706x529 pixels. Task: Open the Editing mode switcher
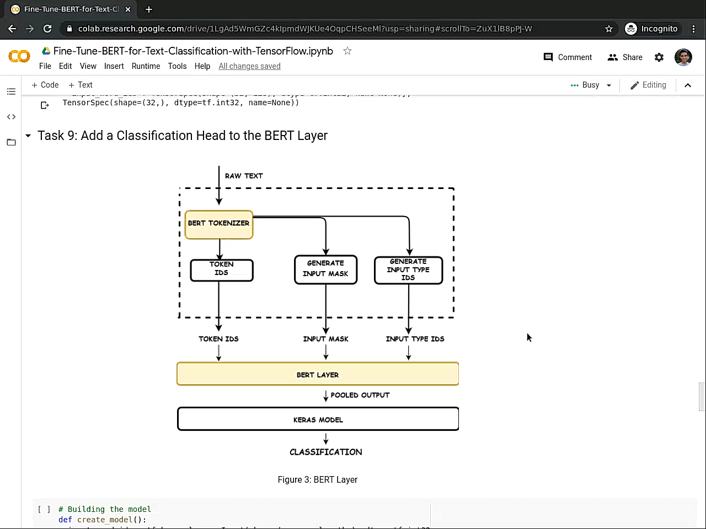(x=649, y=85)
